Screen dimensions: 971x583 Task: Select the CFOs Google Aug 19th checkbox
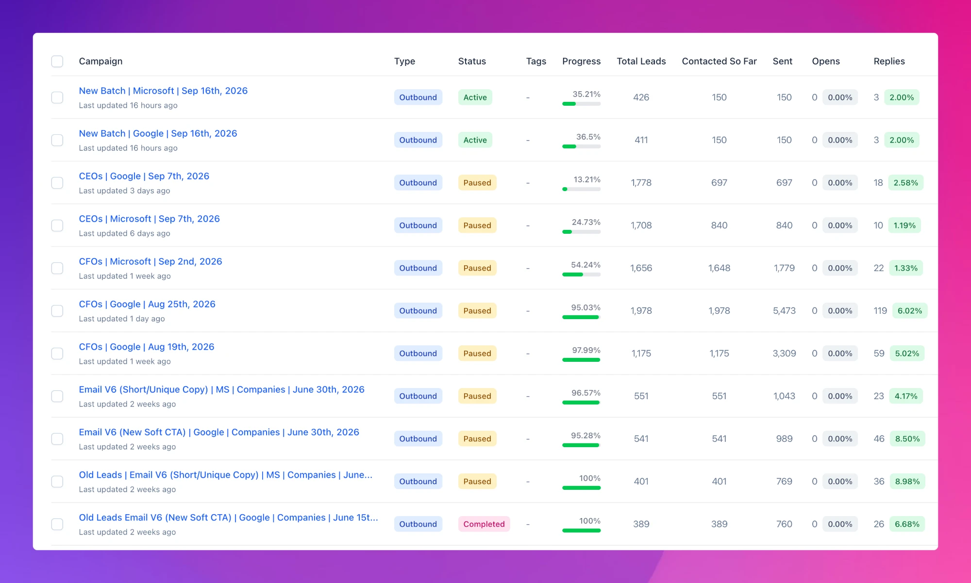click(x=57, y=354)
